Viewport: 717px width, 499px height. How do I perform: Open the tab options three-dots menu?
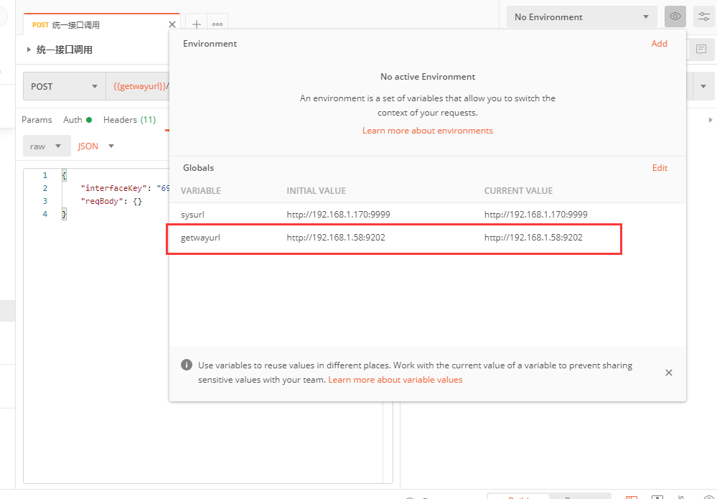pos(217,24)
